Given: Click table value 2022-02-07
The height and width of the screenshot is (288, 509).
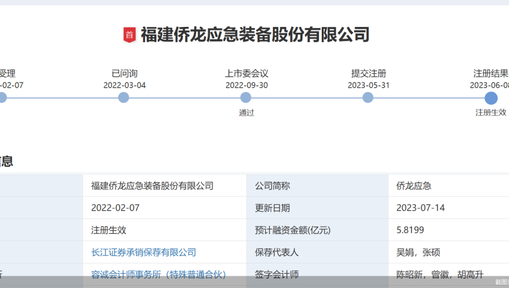Looking at the screenshot, I should 115,208.
